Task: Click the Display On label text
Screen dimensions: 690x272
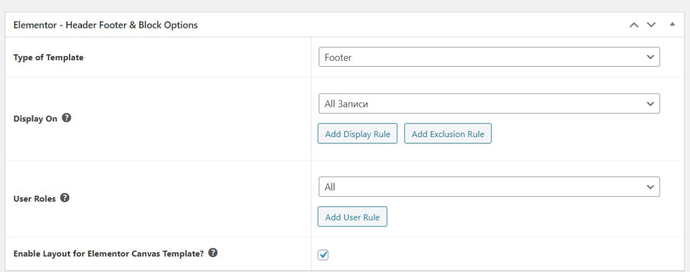Action: point(35,119)
